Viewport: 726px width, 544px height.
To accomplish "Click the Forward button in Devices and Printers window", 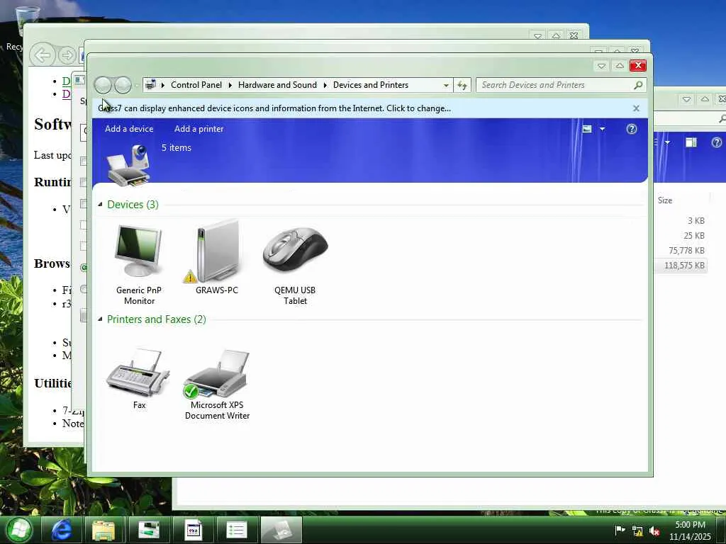I will coord(123,85).
